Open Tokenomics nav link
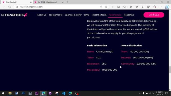171x96 pixels. coord(115,15)
